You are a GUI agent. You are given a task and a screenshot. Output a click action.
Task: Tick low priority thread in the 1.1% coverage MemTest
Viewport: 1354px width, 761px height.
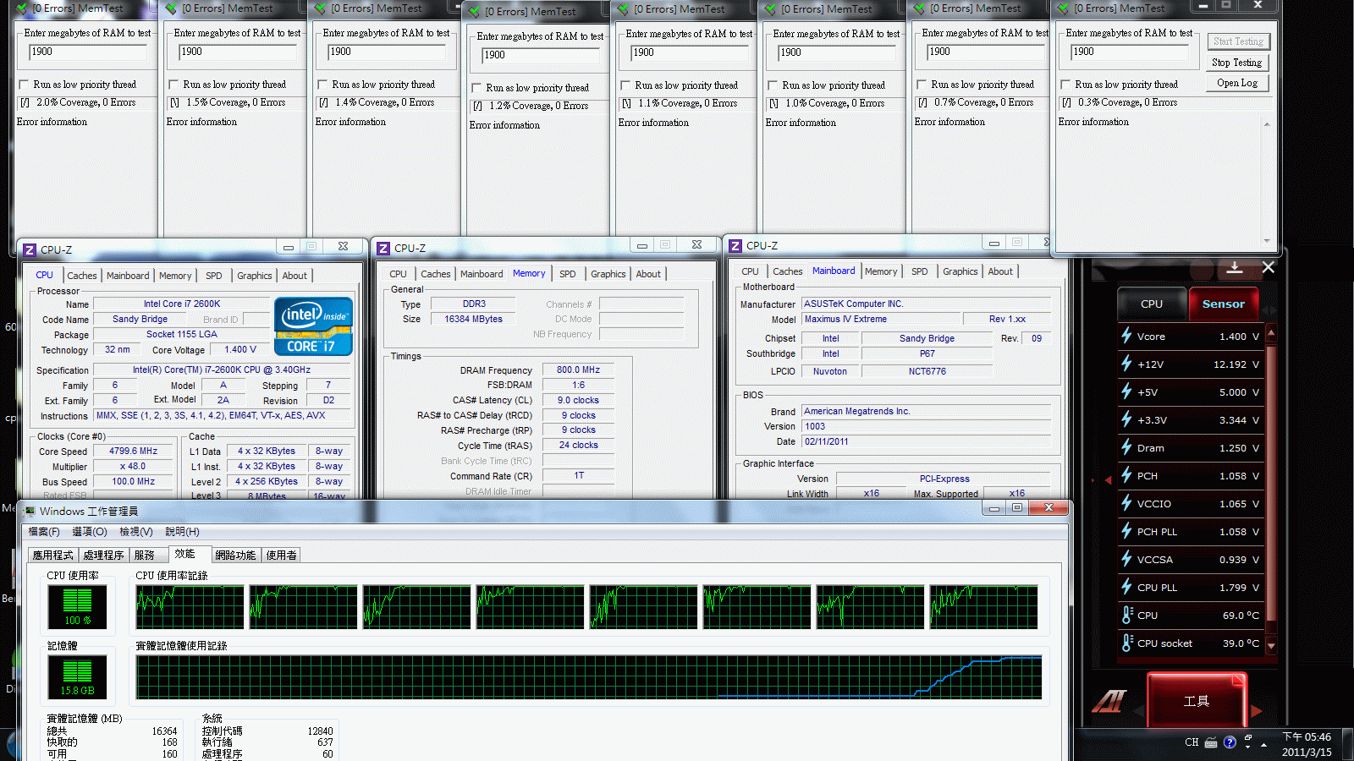point(625,85)
